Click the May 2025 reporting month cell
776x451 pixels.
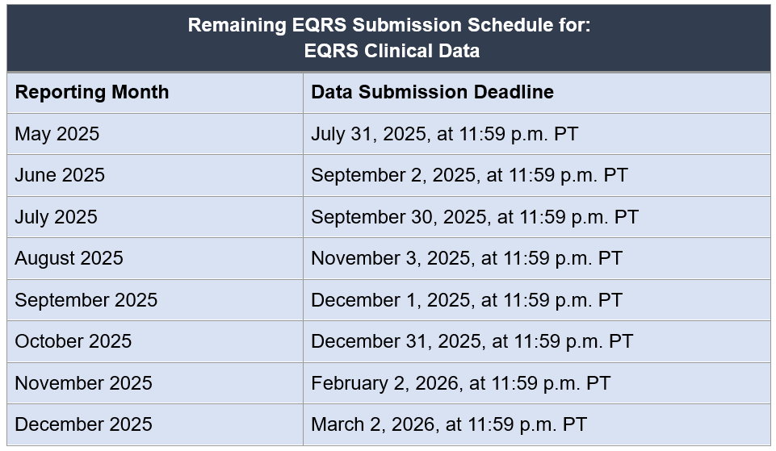pyautogui.click(x=155, y=134)
